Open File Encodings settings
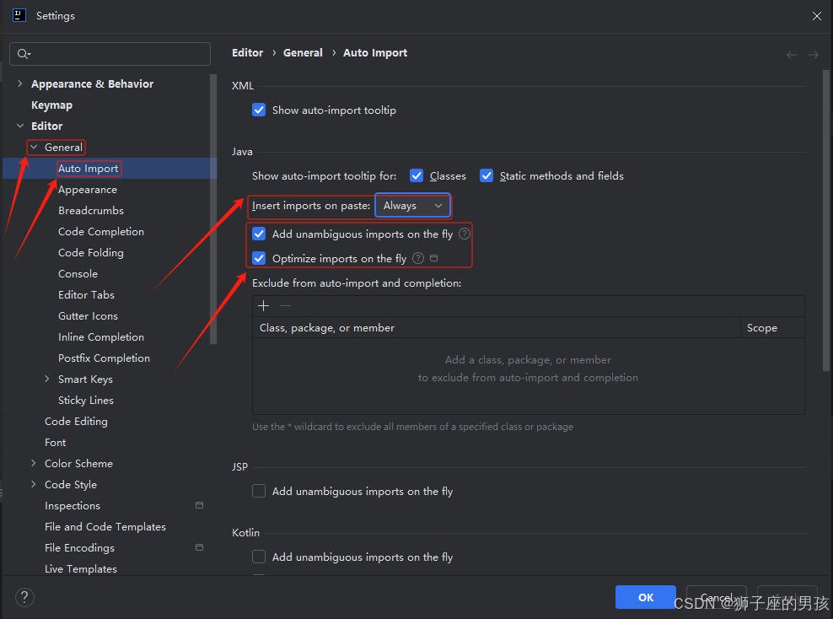The image size is (833, 619). 80,548
